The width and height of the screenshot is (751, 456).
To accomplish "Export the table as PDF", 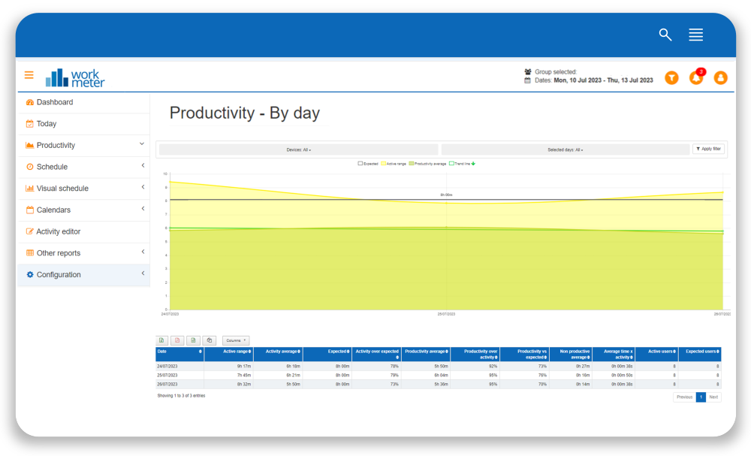I will 177,340.
